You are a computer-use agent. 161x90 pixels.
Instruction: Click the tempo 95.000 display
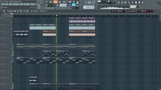63,5
